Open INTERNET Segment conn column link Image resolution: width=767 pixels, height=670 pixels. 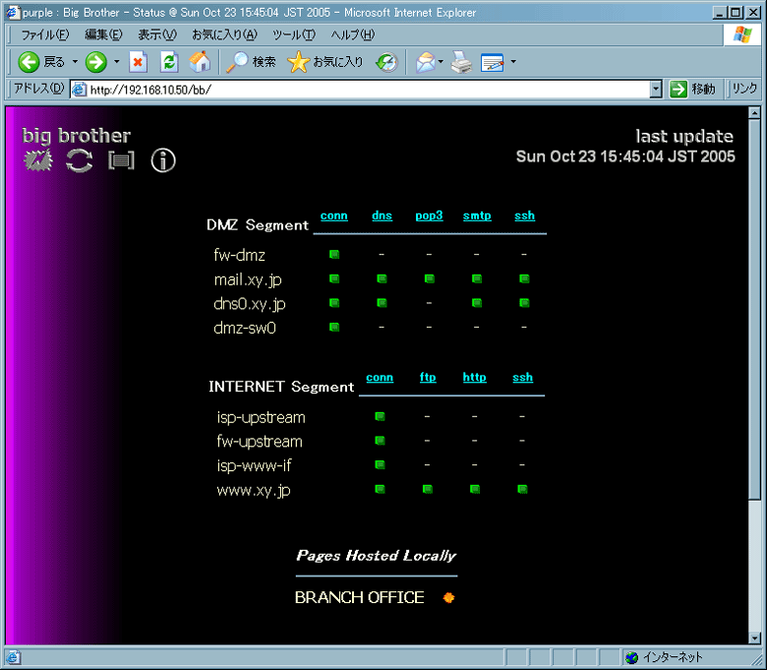(x=380, y=378)
